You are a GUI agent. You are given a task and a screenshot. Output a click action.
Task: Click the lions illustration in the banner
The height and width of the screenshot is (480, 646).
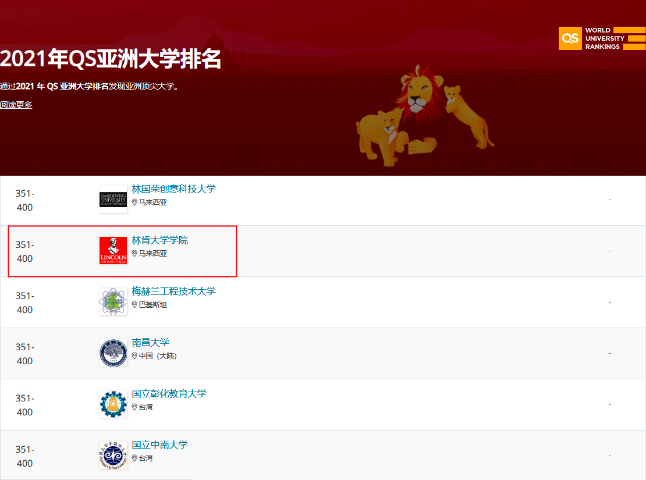click(424, 115)
